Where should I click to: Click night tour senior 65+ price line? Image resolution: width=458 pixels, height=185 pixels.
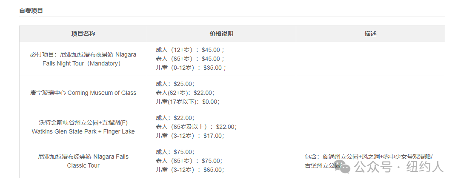(190, 59)
